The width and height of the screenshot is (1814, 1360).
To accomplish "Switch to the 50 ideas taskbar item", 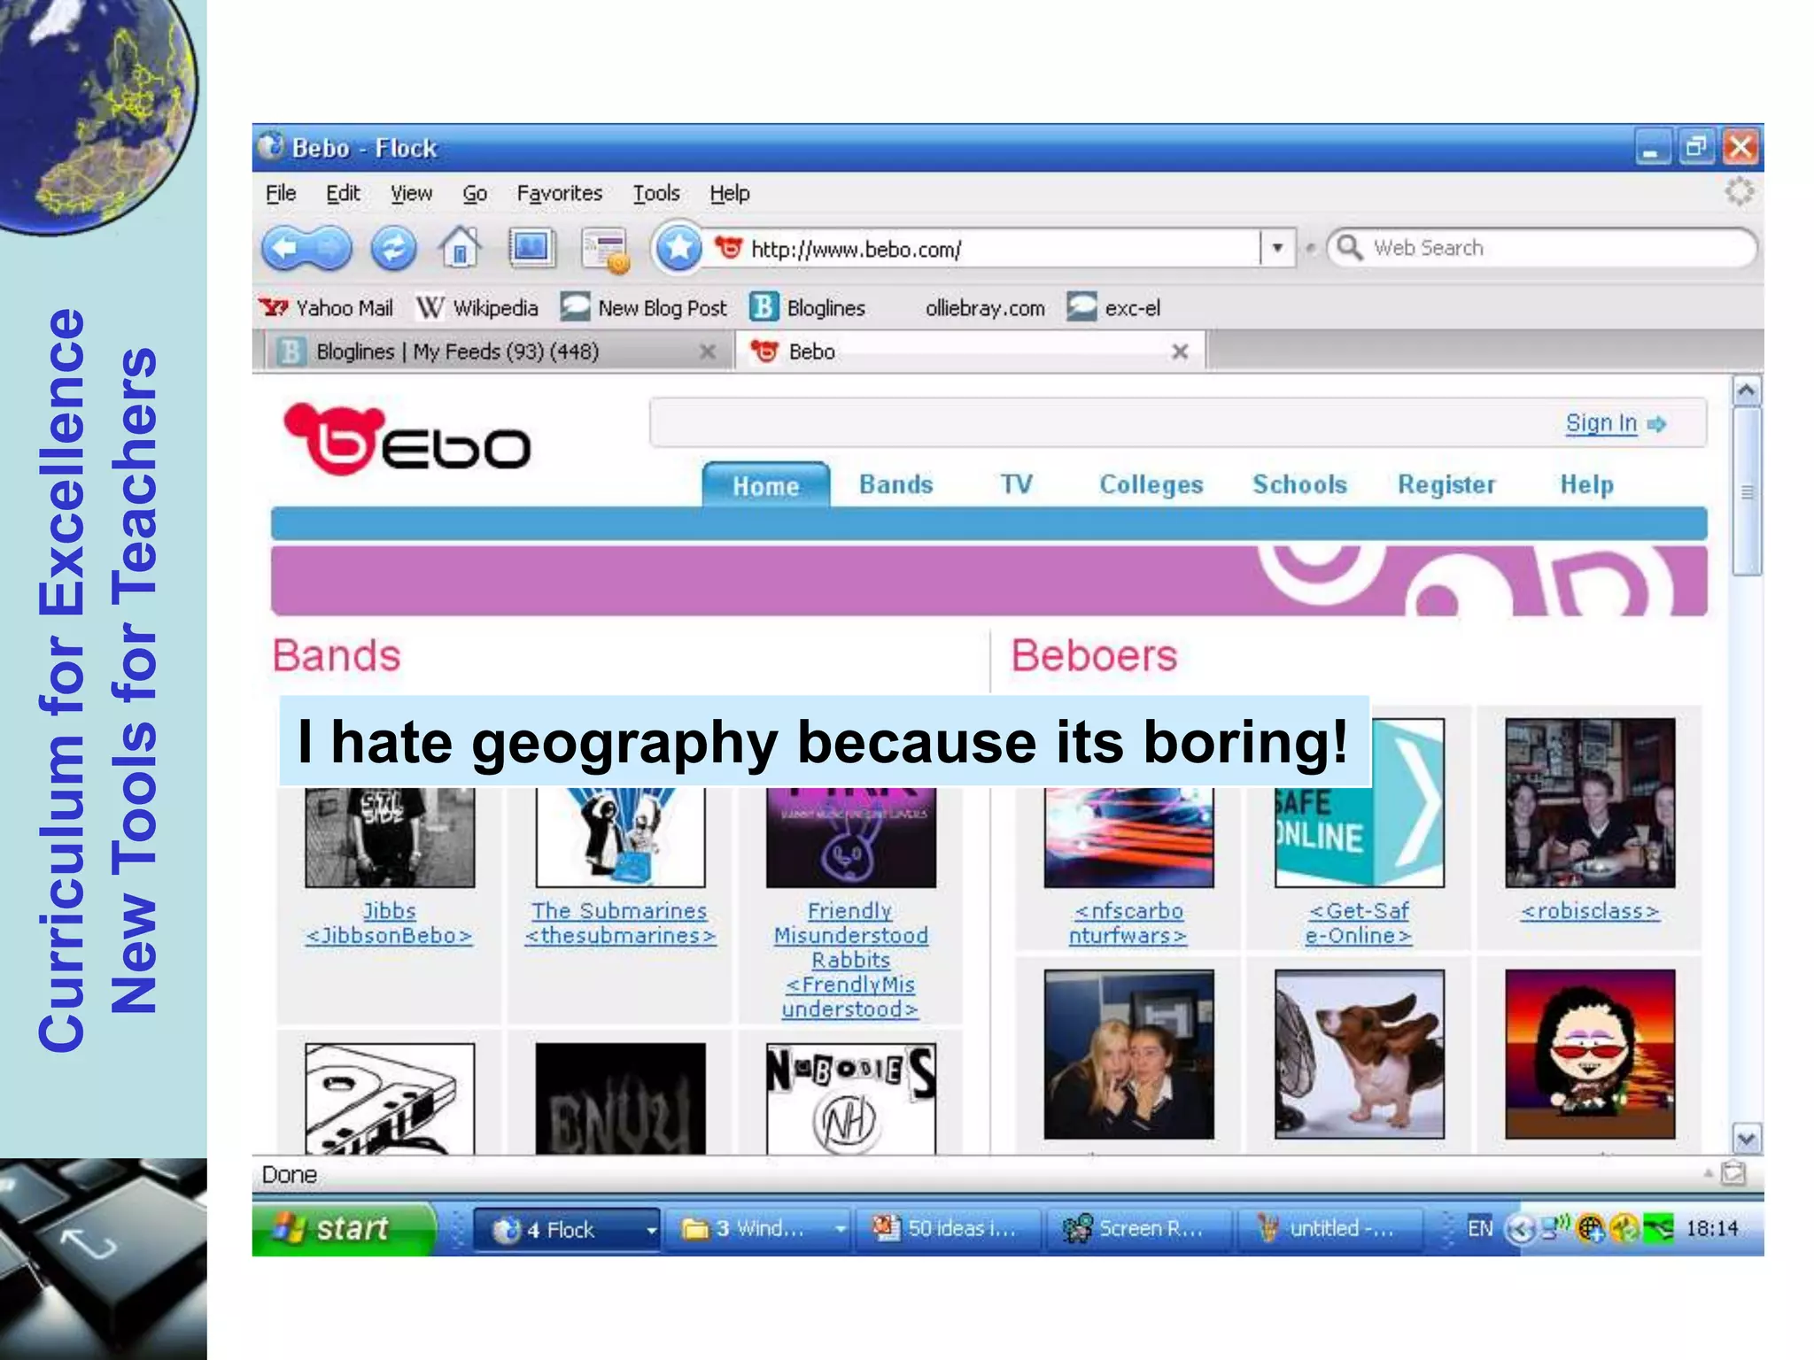I will (x=946, y=1228).
